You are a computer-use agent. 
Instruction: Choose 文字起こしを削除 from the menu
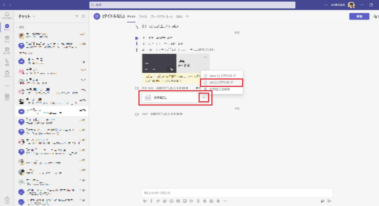click(219, 89)
